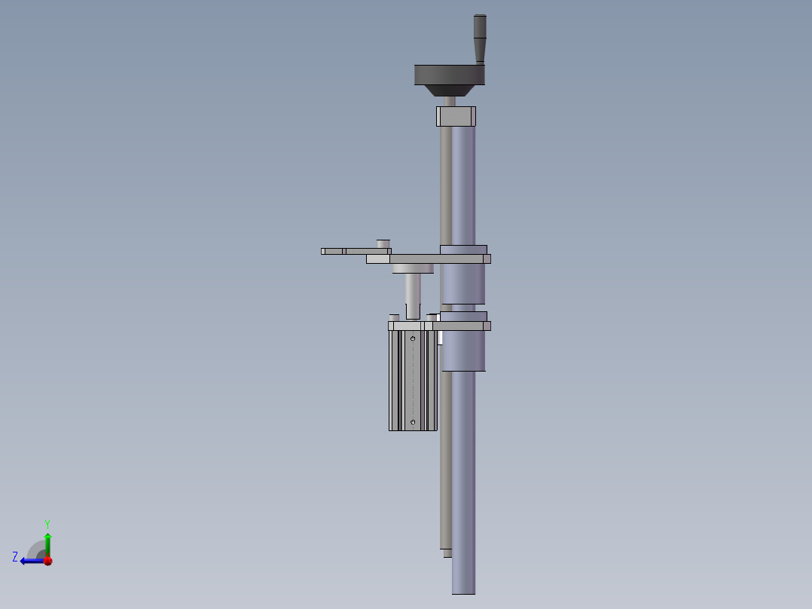Select the dark handwheel disc
812x609 pixels.
click(x=450, y=75)
